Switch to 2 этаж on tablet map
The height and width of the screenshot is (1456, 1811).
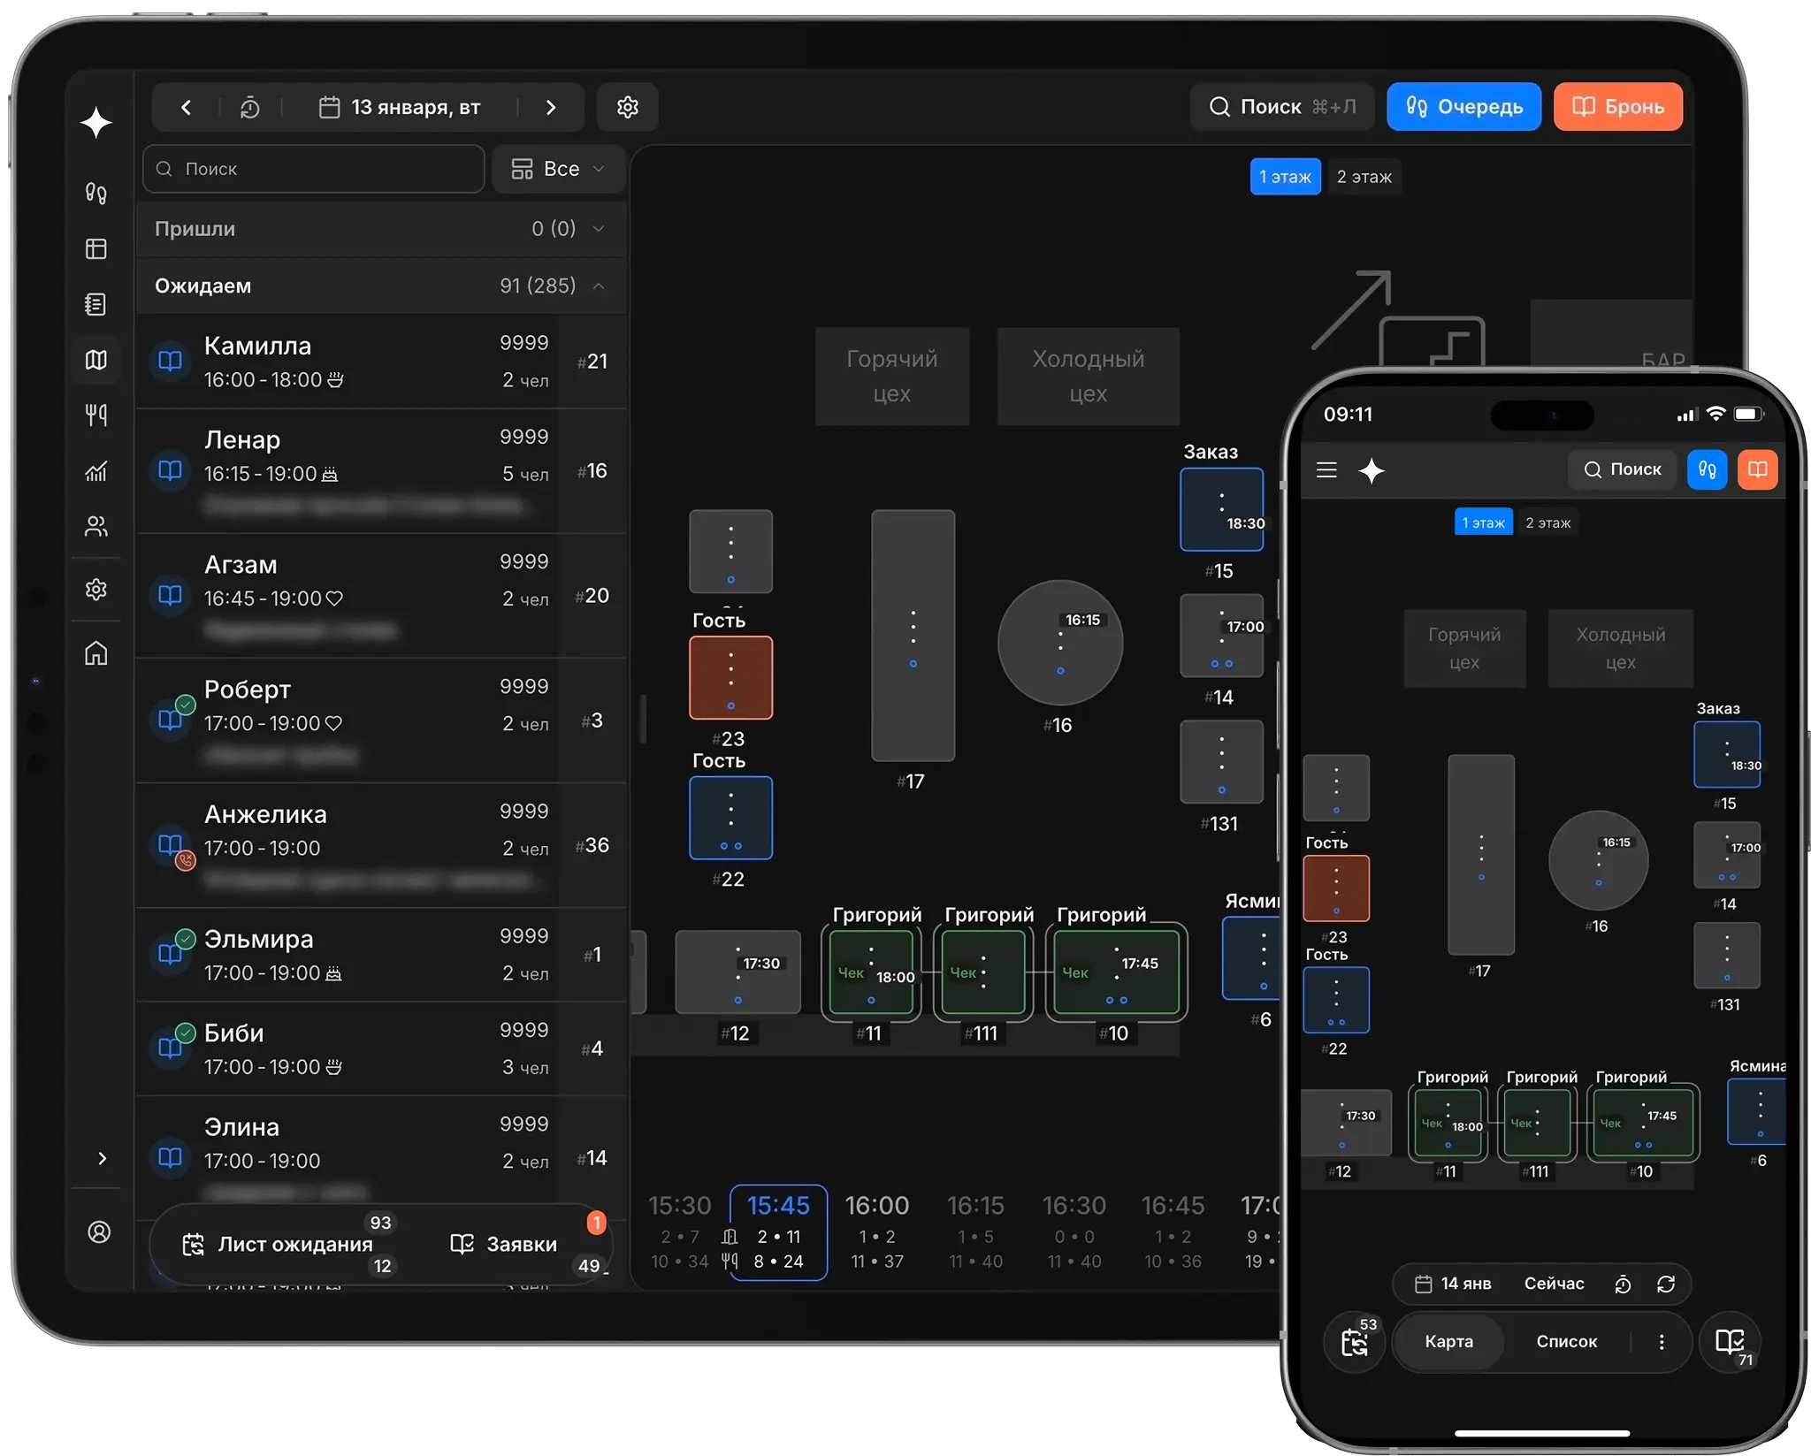pyautogui.click(x=1364, y=177)
